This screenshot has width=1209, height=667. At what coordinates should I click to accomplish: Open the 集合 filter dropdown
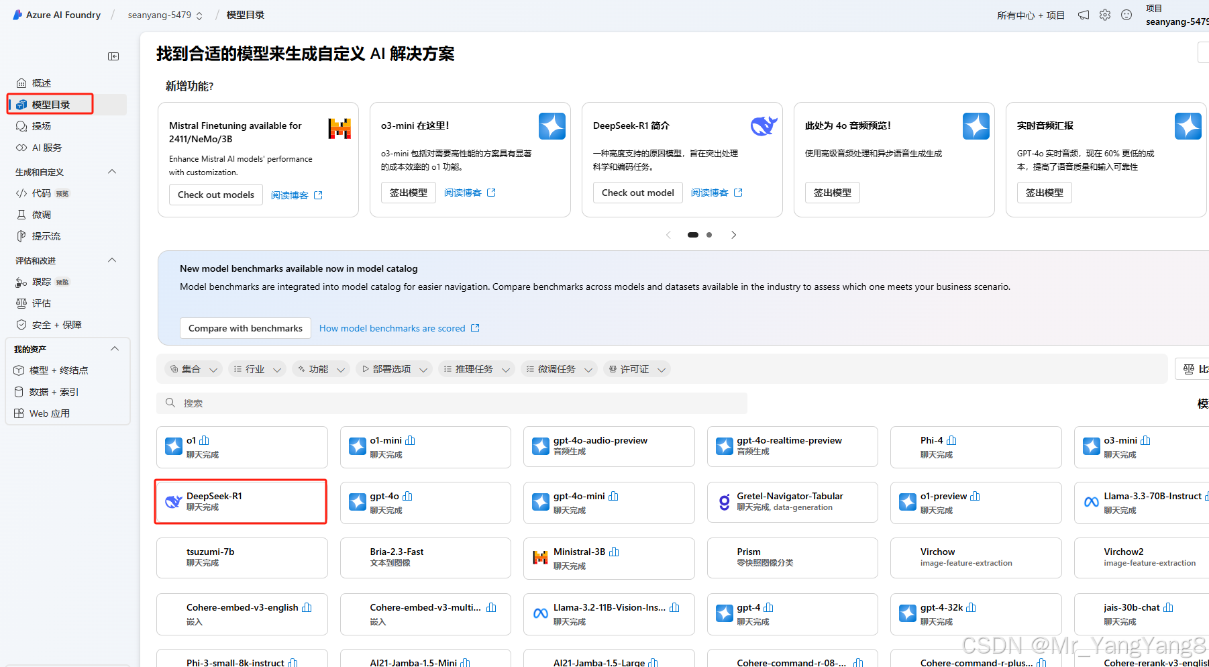(193, 369)
